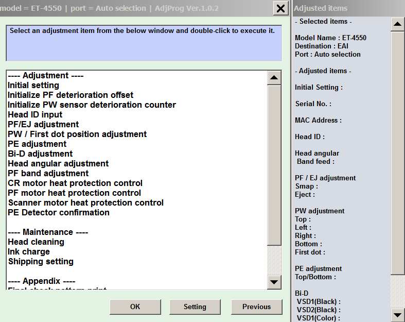Click the Serial No. : entry

(x=313, y=104)
